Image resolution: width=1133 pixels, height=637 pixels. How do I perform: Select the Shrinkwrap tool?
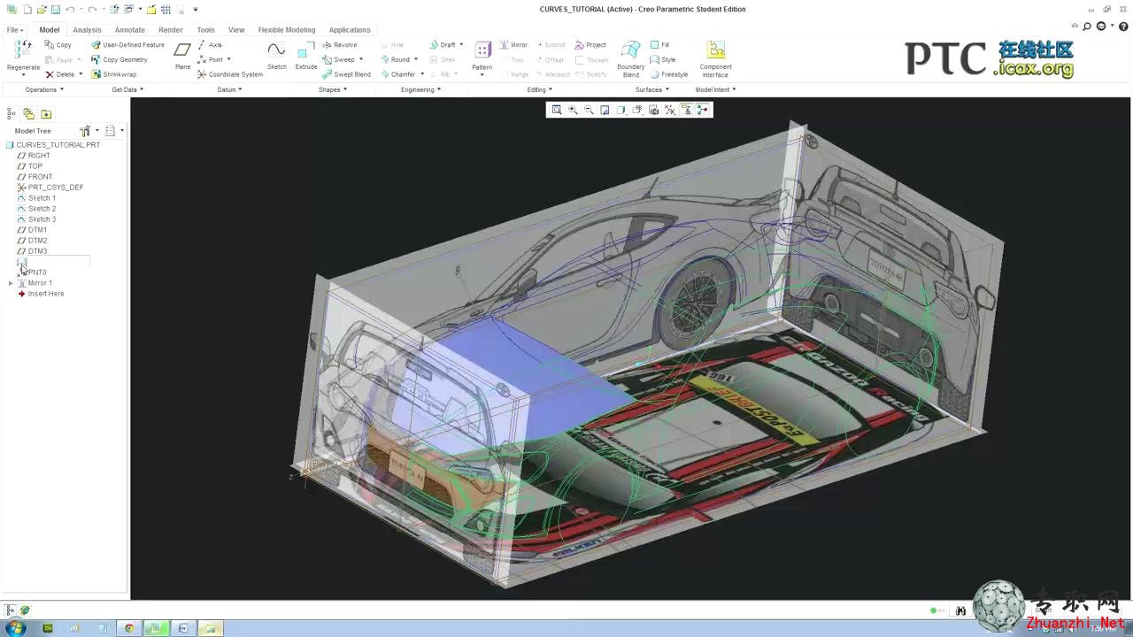pos(113,74)
